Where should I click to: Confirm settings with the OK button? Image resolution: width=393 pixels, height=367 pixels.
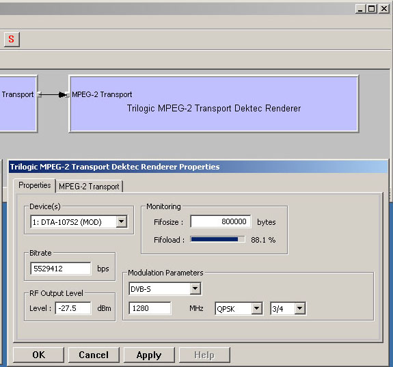click(38, 355)
